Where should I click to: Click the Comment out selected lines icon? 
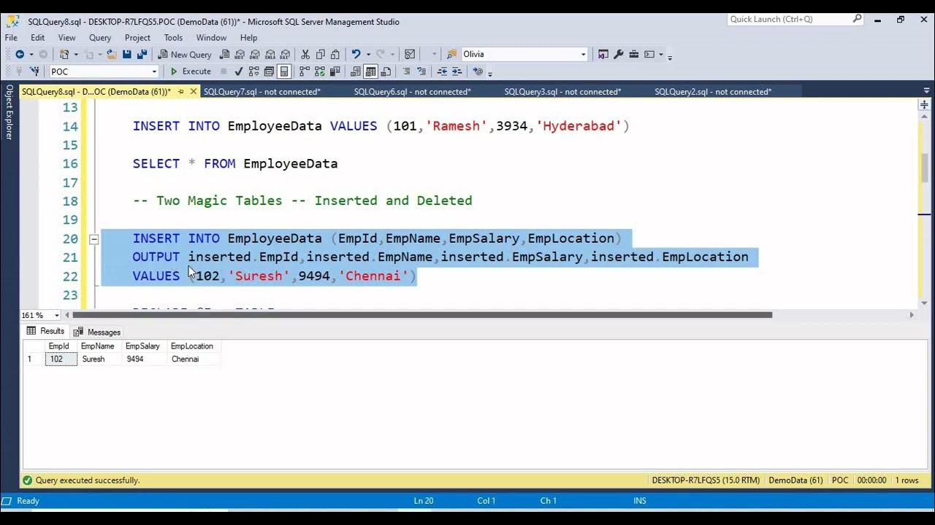pyautogui.click(x=407, y=71)
